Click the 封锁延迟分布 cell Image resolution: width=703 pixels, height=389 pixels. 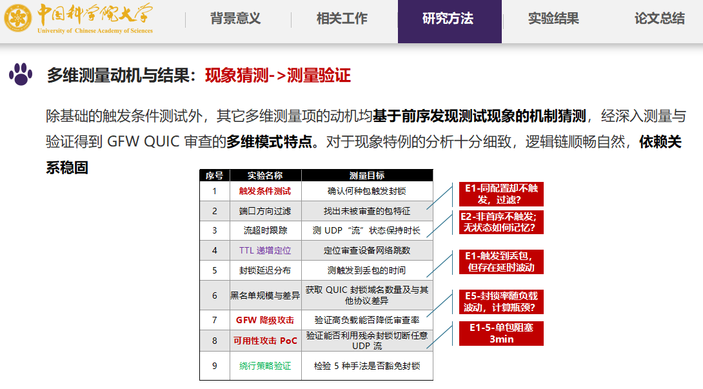tap(265, 270)
